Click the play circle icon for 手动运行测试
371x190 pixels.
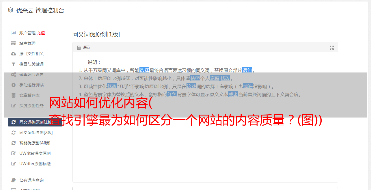pyautogui.click(x=14, y=85)
